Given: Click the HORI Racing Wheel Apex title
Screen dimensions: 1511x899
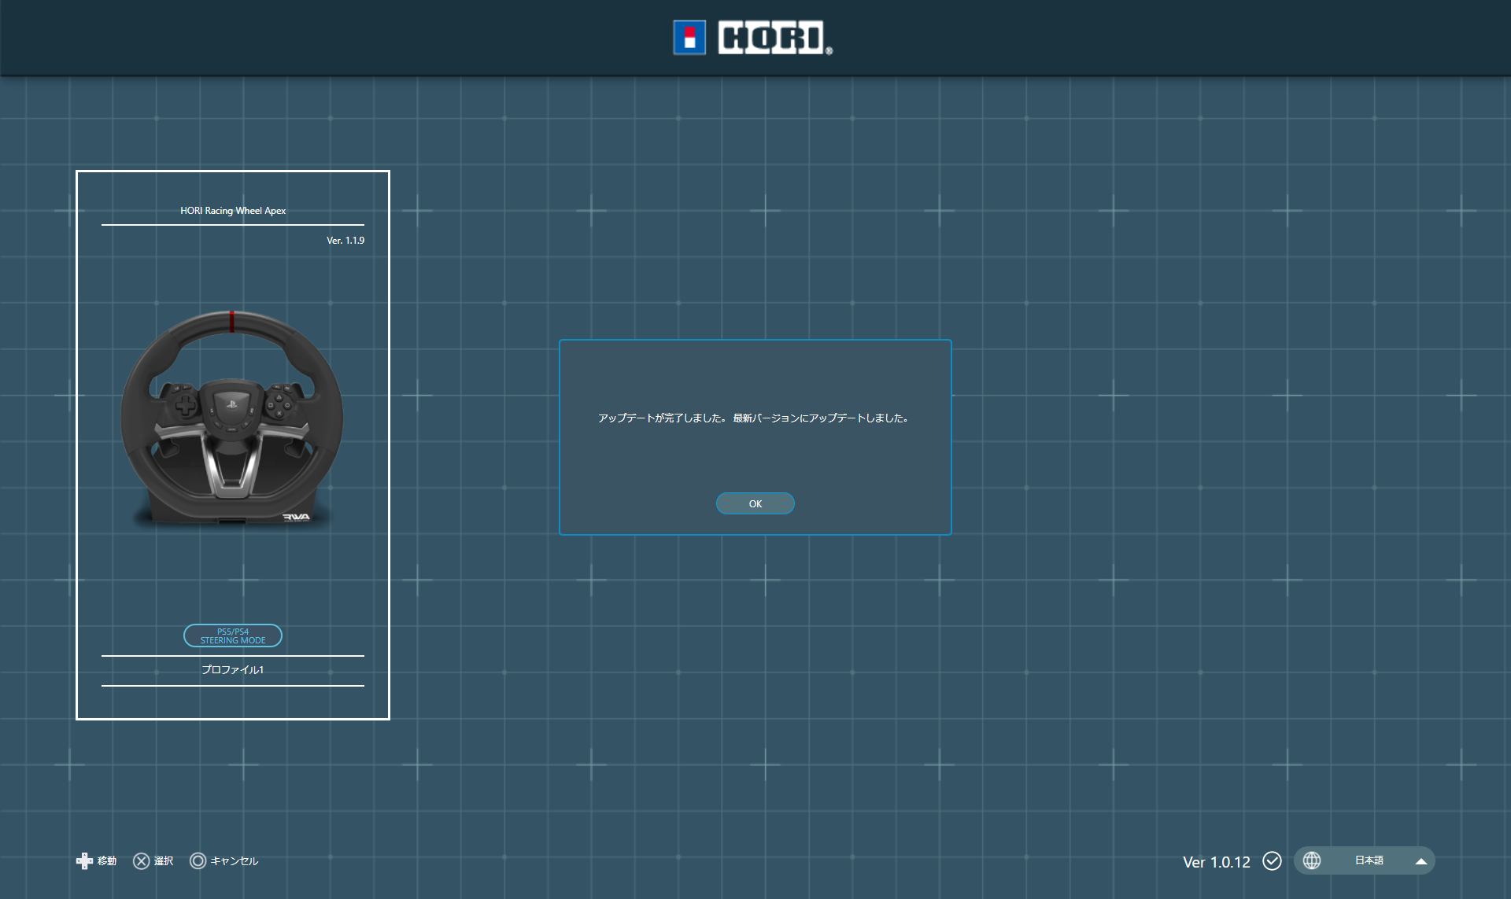Looking at the screenshot, I should click(233, 211).
